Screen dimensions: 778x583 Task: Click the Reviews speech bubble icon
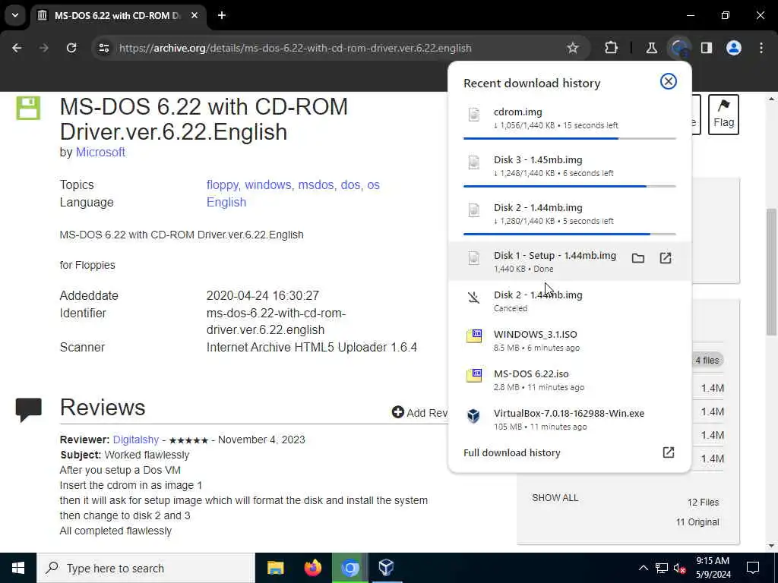(x=29, y=409)
